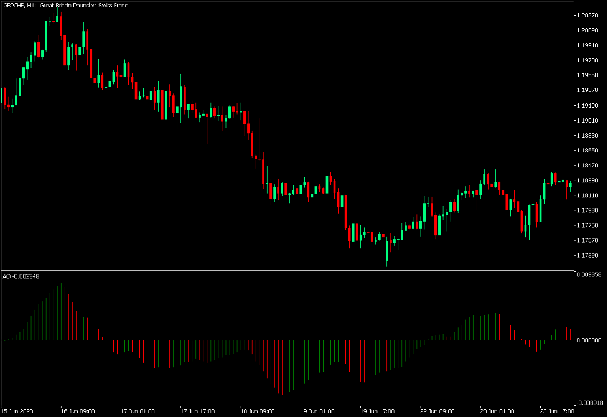Click the 15 Jun 2020 label on the time axis
Screen dimensions: 608x417
click(18, 410)
